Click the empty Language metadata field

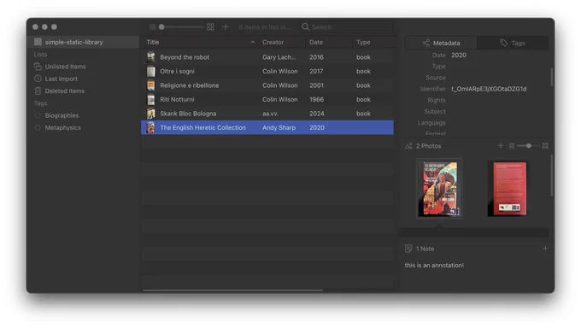(x=498, y=123)
